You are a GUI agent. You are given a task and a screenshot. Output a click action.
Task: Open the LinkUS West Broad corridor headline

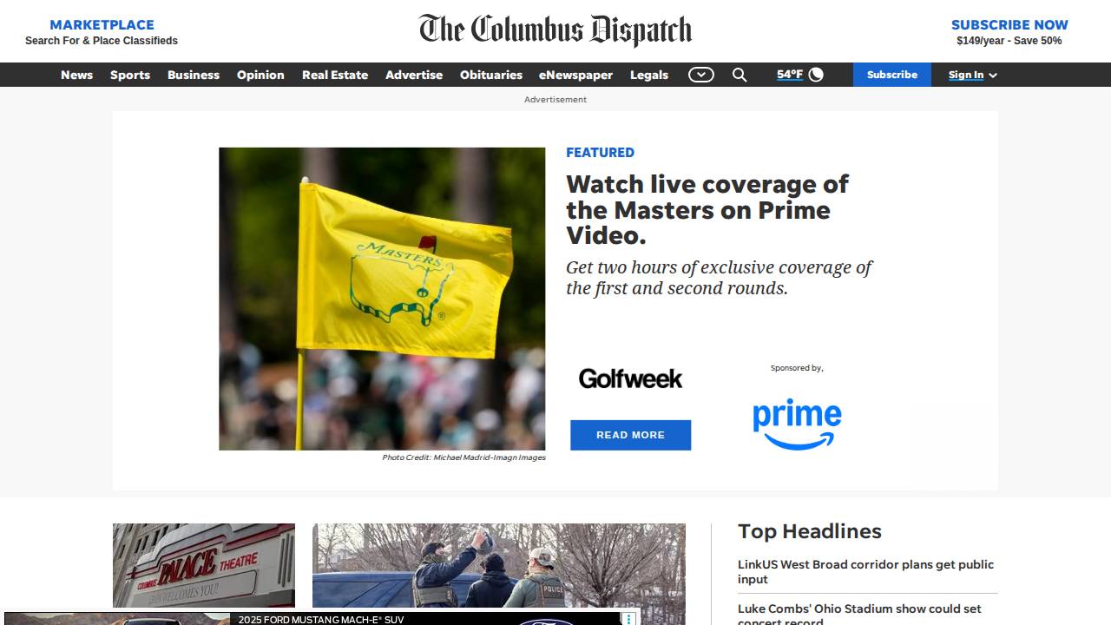point(865,571)
